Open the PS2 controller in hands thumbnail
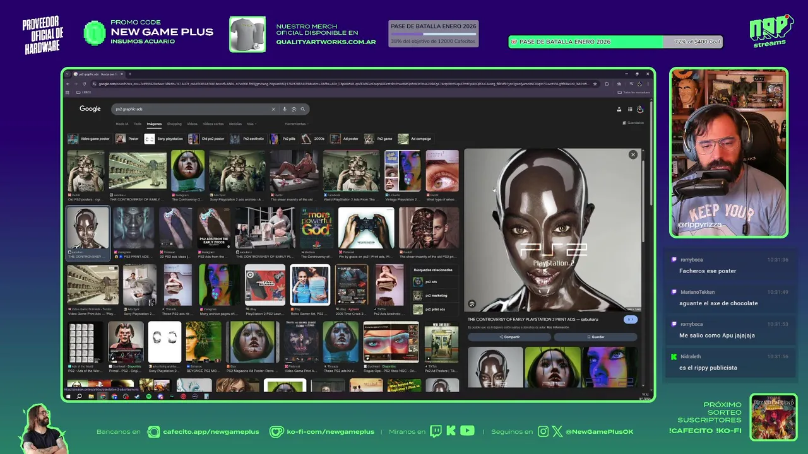Image resolution: width=808 pixels, height=454 pixels. (366, 228)
